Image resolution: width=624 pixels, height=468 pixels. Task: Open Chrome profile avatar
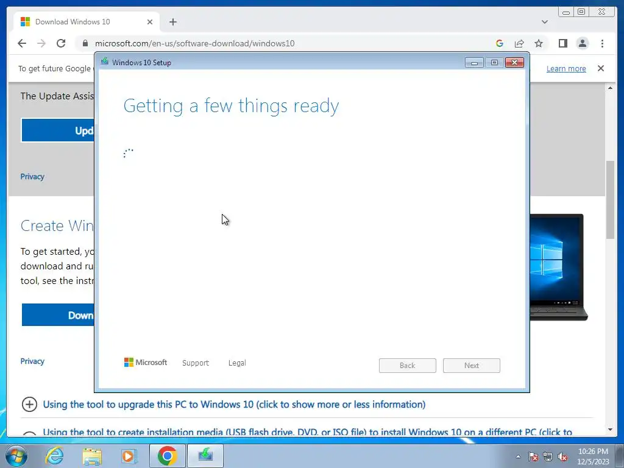click(x=582, y=43)
